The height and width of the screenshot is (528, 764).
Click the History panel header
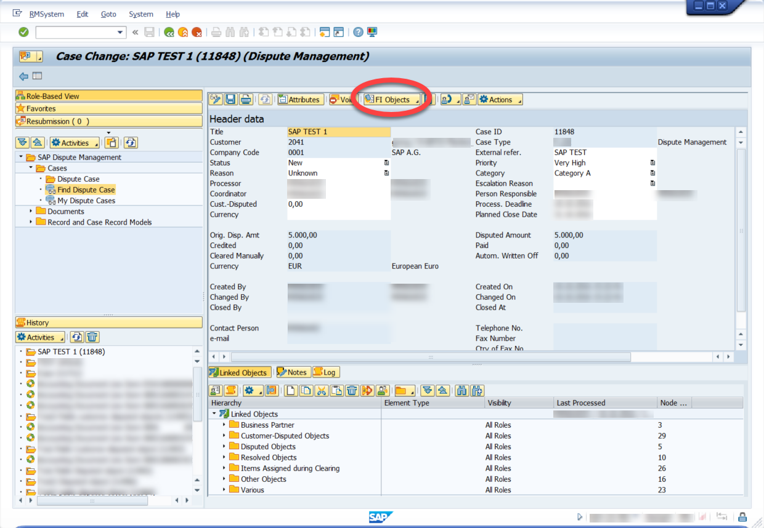click(108, 322)
